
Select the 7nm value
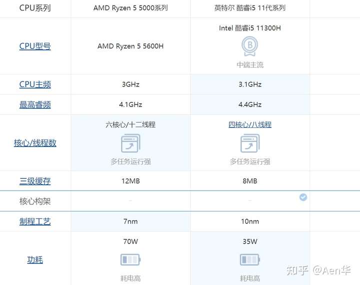click(130, 221)
